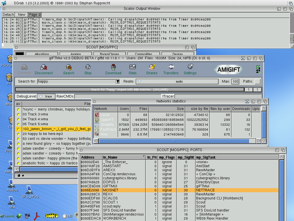Screen dimensions: 294x221
Task: Click the search results horizontal scrollbar thumb
Action: pyautogui.click(x=49, y=169)
